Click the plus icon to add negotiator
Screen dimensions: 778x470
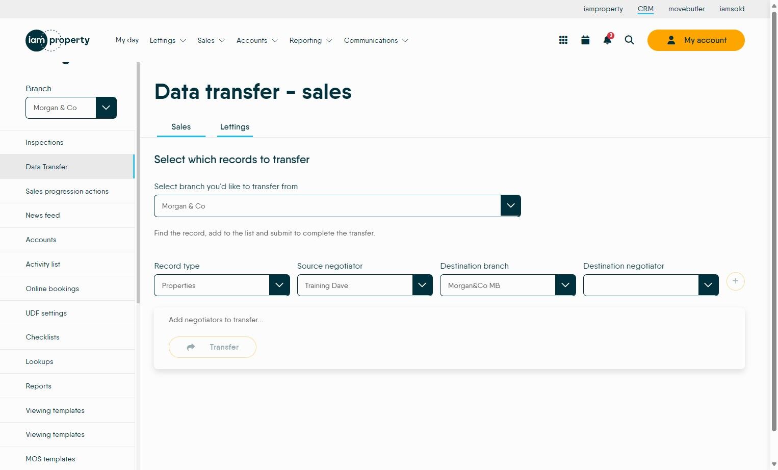point(735,281)
